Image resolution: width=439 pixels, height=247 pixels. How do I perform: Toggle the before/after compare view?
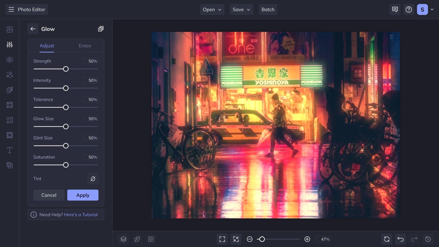(x=137, y=239)
